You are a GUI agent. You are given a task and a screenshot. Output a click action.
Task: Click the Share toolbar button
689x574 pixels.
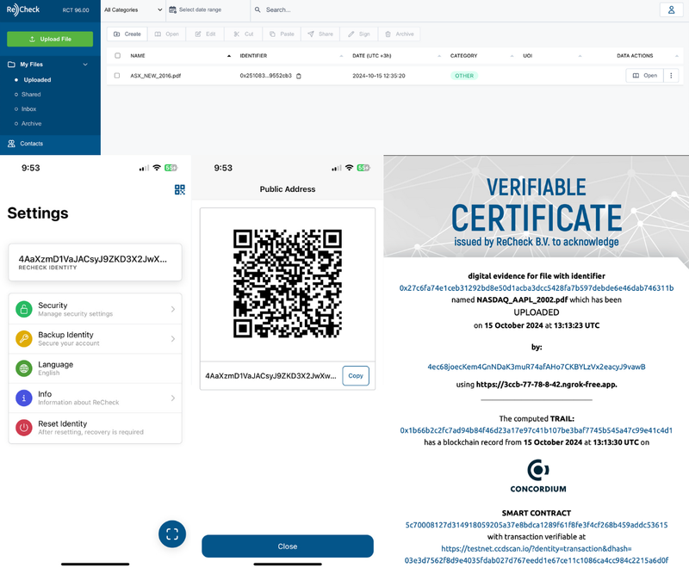click(x=320, y=34)
